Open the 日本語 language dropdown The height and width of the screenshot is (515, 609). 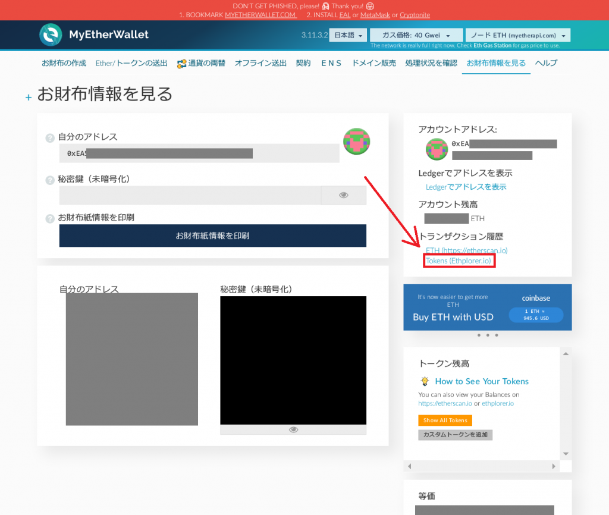[347, 35]
